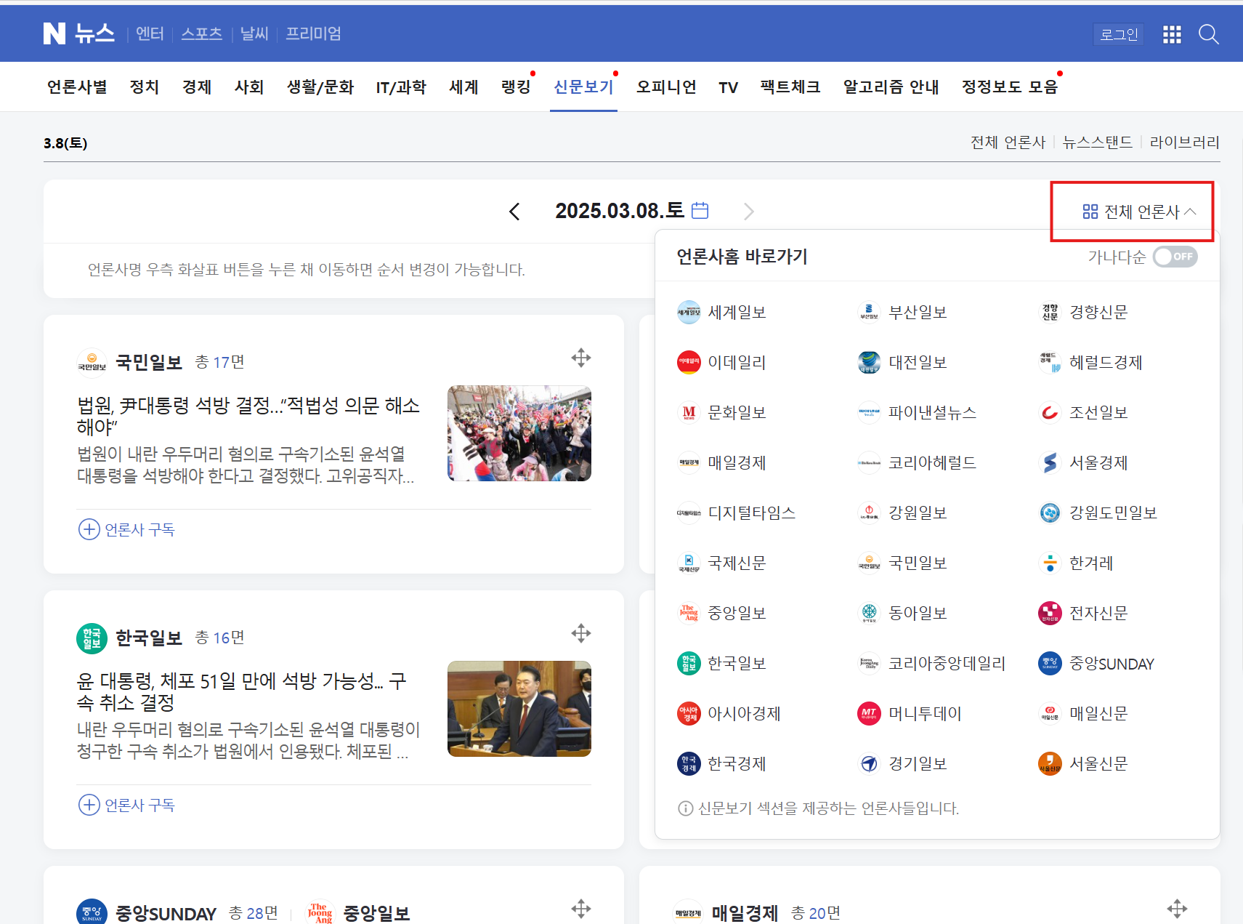Grab the move handle on 중앙SUNDAY card
The width and height of the screenshot is (1243, 924).
(x=581, y=909)
